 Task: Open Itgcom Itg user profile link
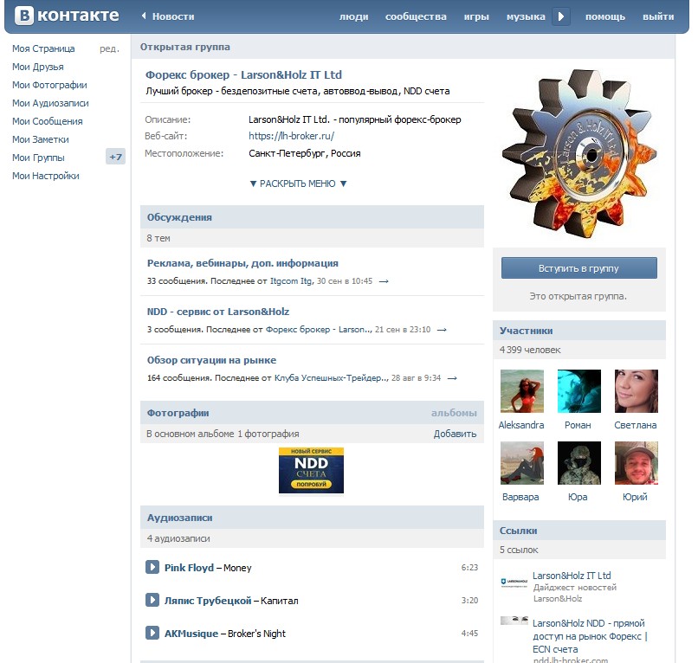pyautogui.click(x=292, y=281)
